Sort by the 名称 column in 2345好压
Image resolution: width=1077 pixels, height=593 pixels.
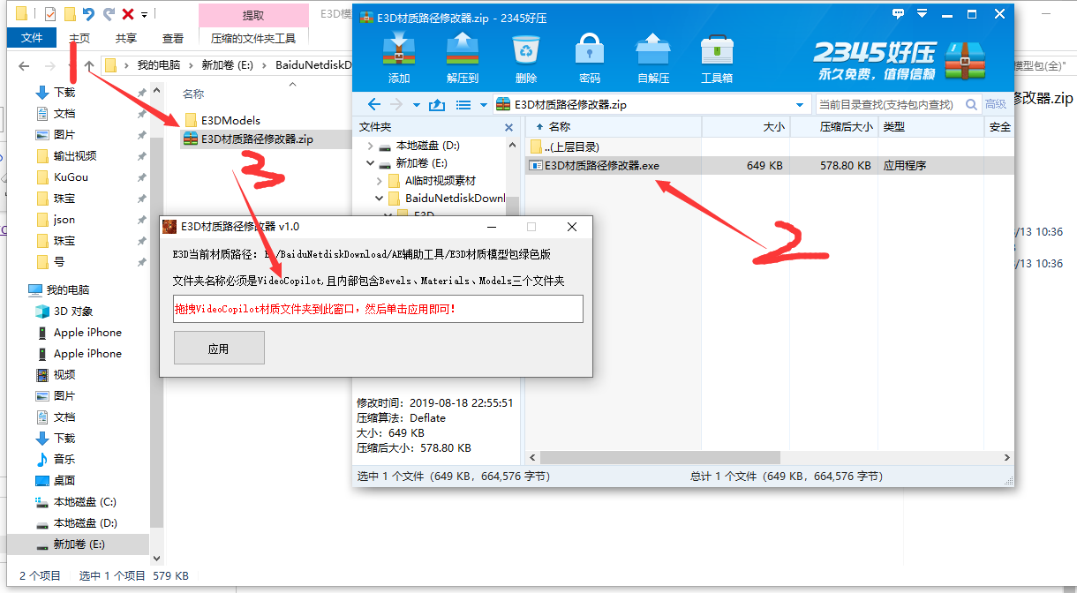pos(613,127)
